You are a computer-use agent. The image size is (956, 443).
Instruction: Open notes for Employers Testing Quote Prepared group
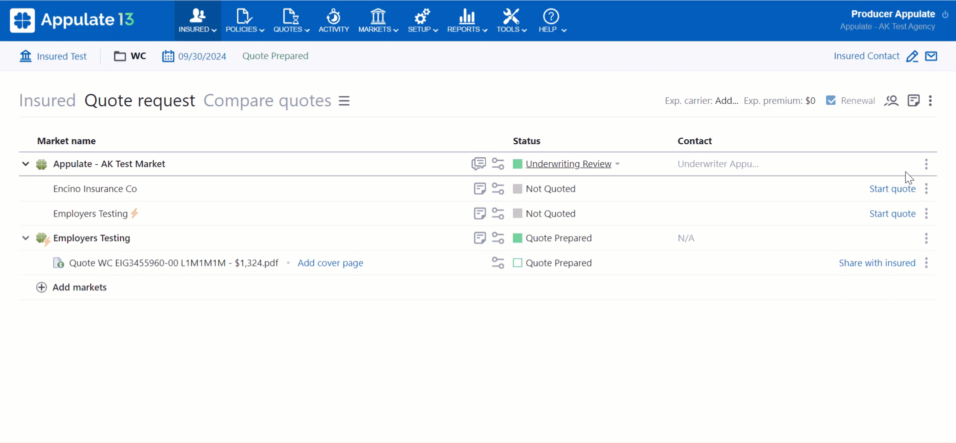479,238
